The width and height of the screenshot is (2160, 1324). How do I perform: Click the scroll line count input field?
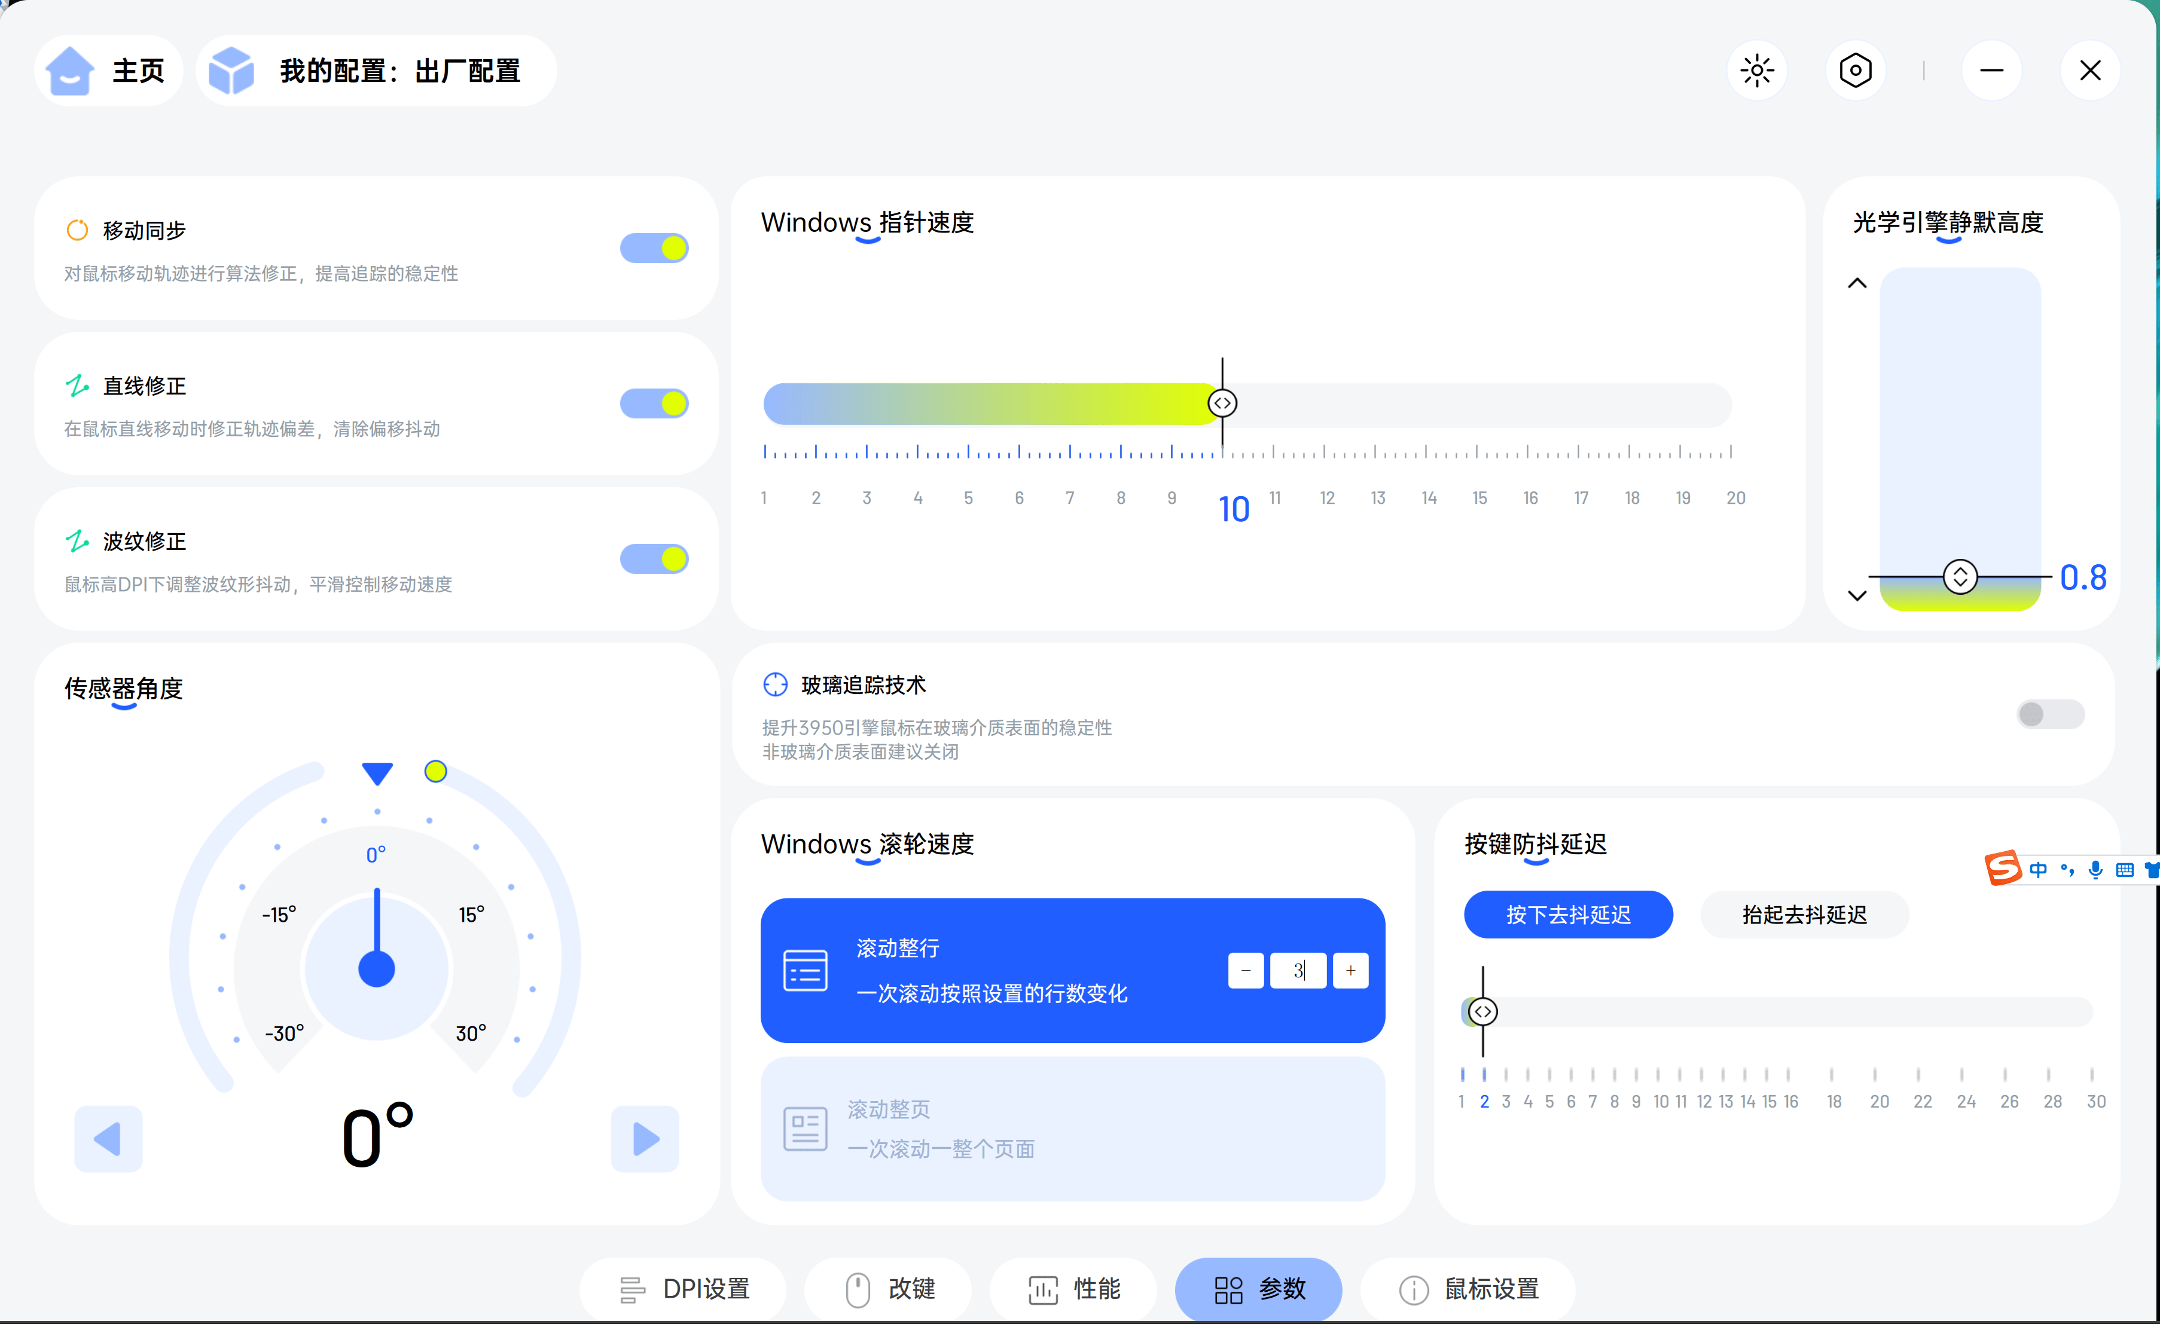pyautogui.click(x=1298, y=970)
